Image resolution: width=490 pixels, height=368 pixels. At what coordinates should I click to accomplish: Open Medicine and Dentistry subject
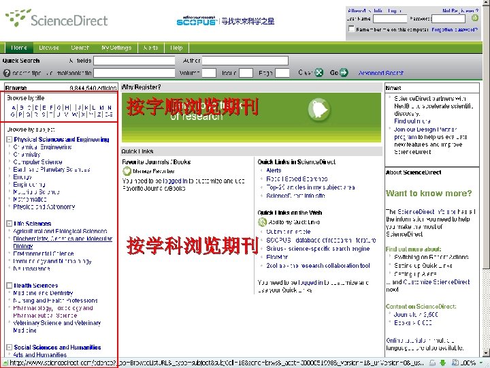tap(43, 293)
